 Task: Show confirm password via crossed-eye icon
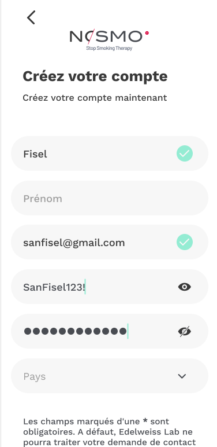click(x=185, y=331)
